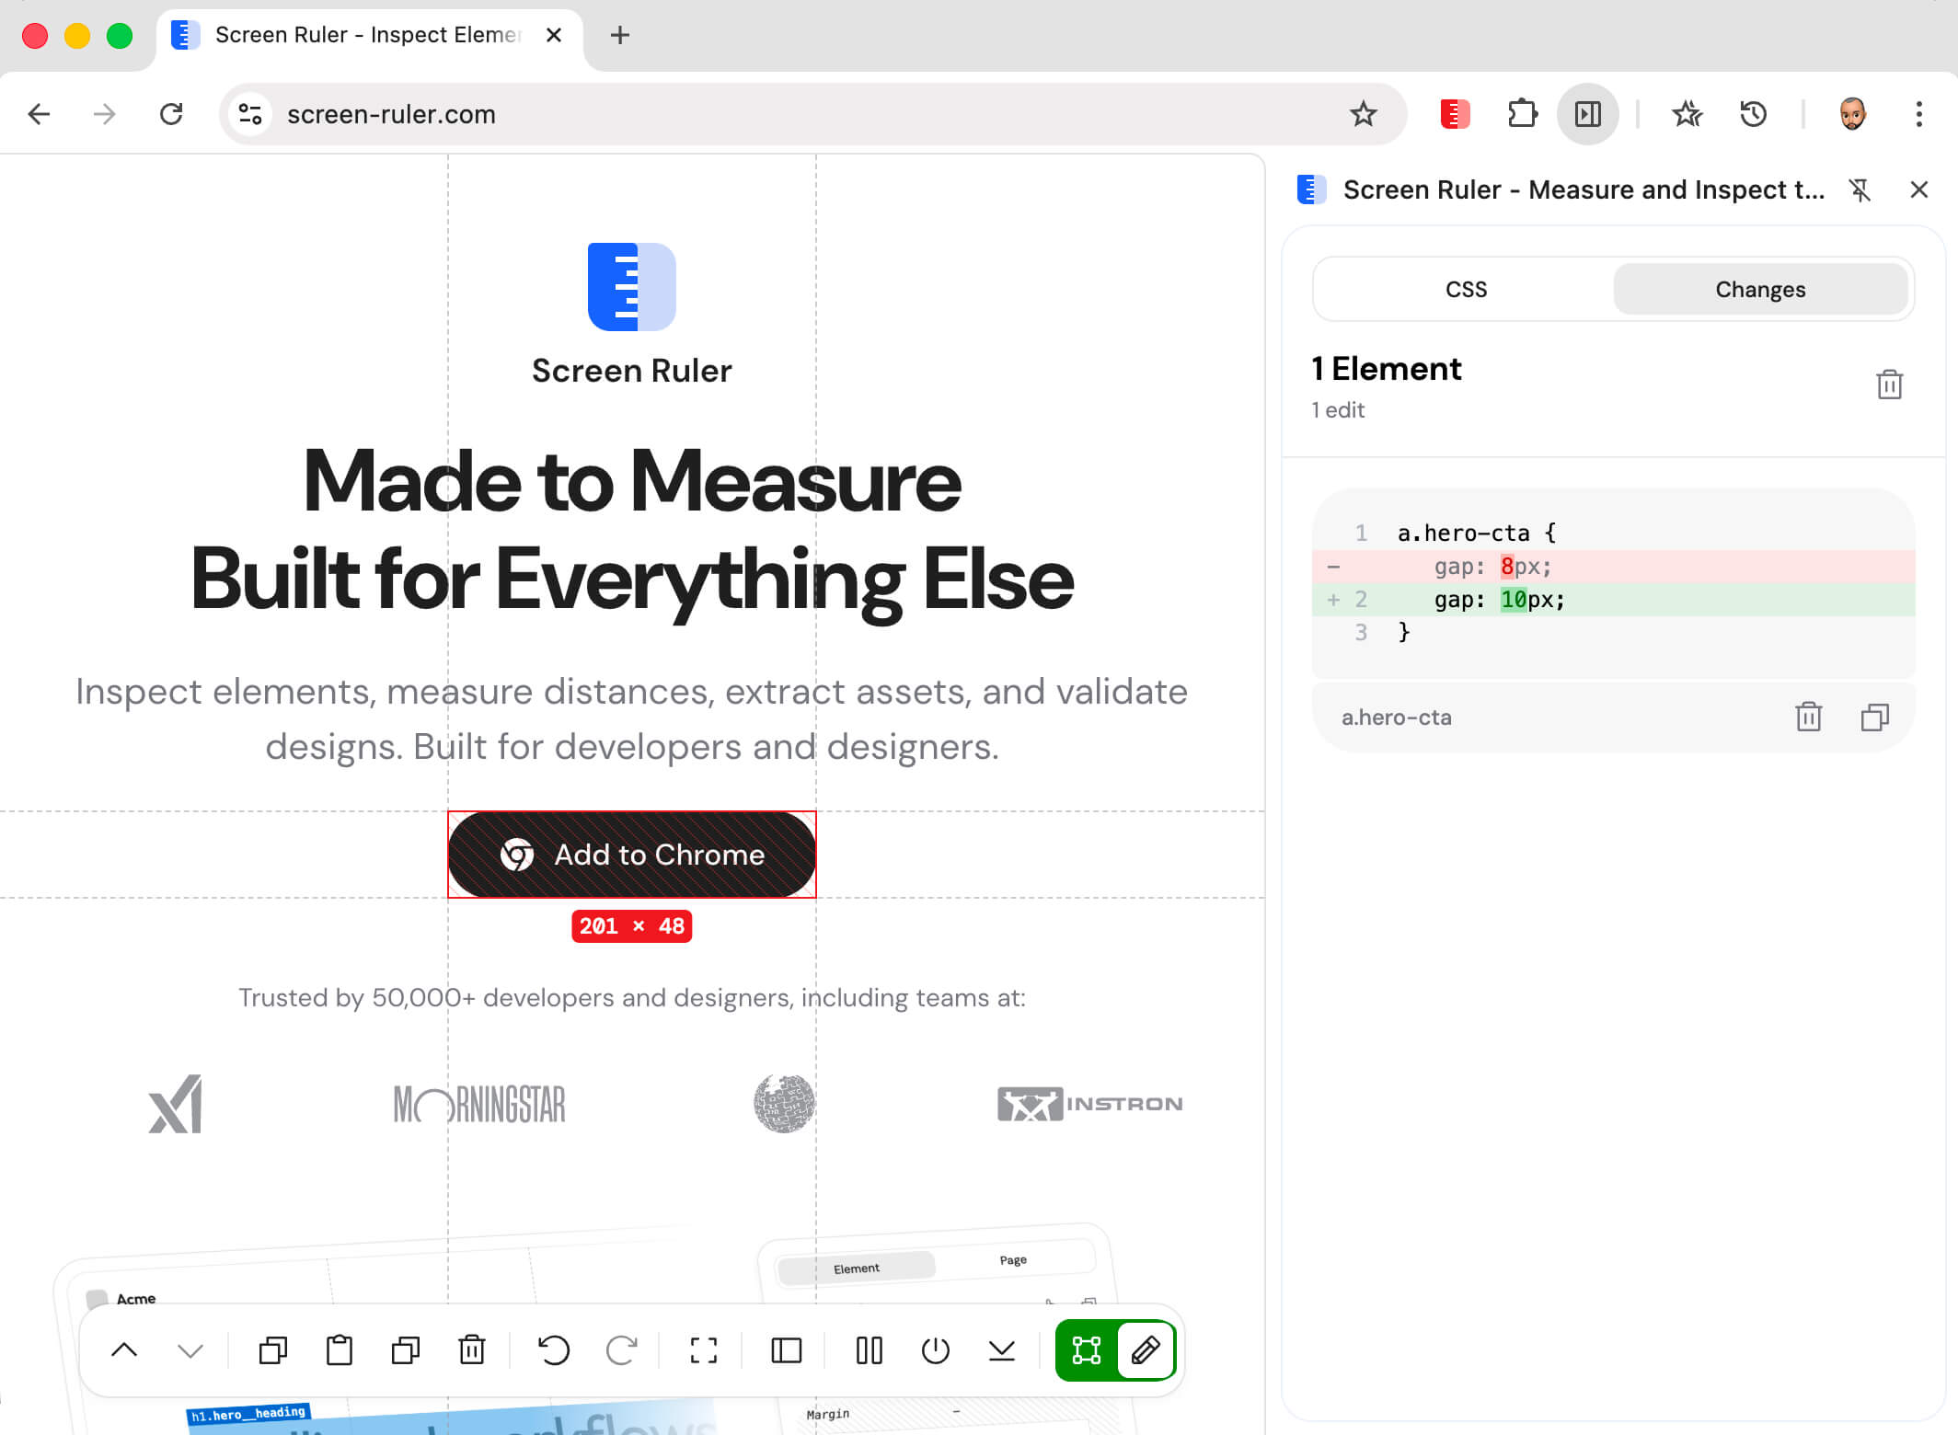Open the bookmarks star list icon
The image size is (1958, 1435).
coord(1687,114)
